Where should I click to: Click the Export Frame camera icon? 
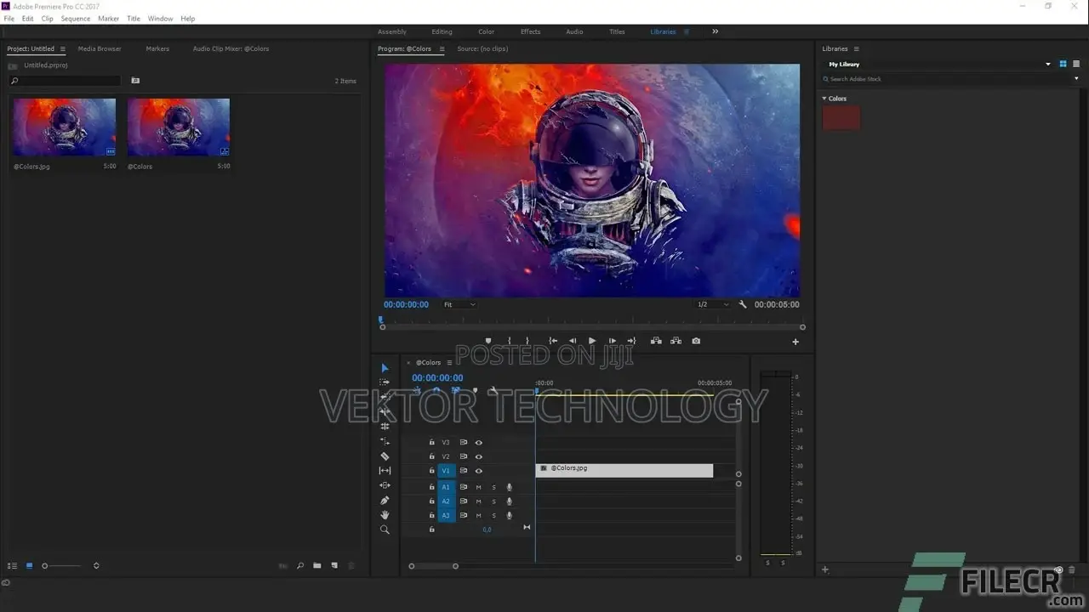696,341
